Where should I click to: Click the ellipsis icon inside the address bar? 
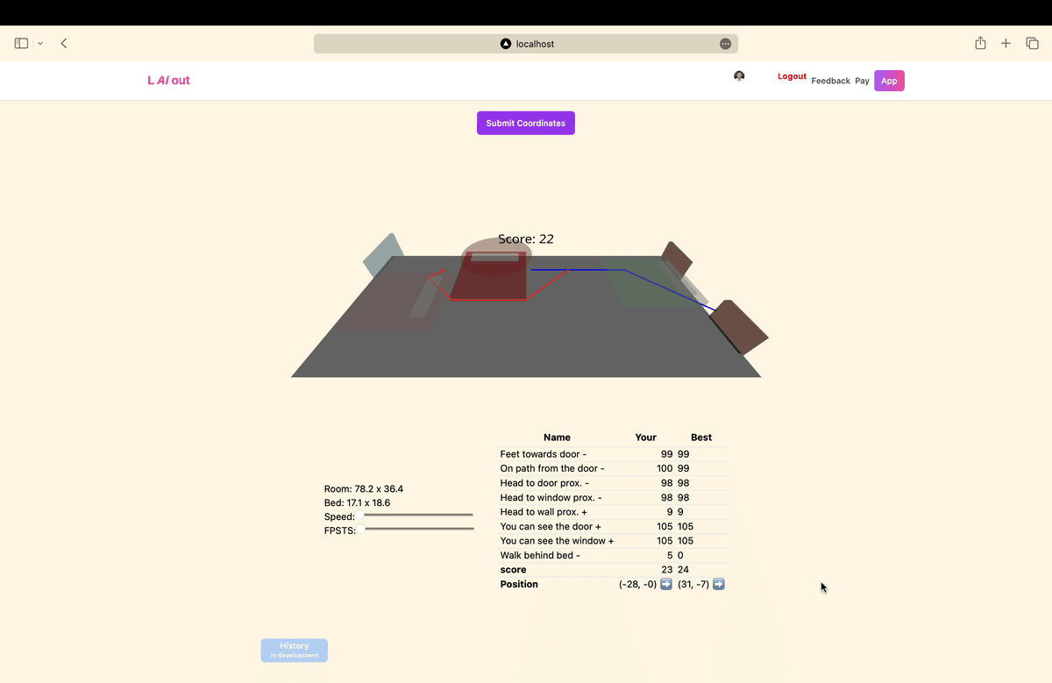[x=725, y=43]
